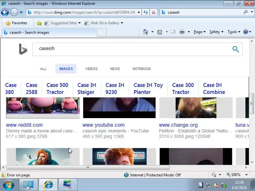Expand the Home button dropdown arrow

point(152,32)
